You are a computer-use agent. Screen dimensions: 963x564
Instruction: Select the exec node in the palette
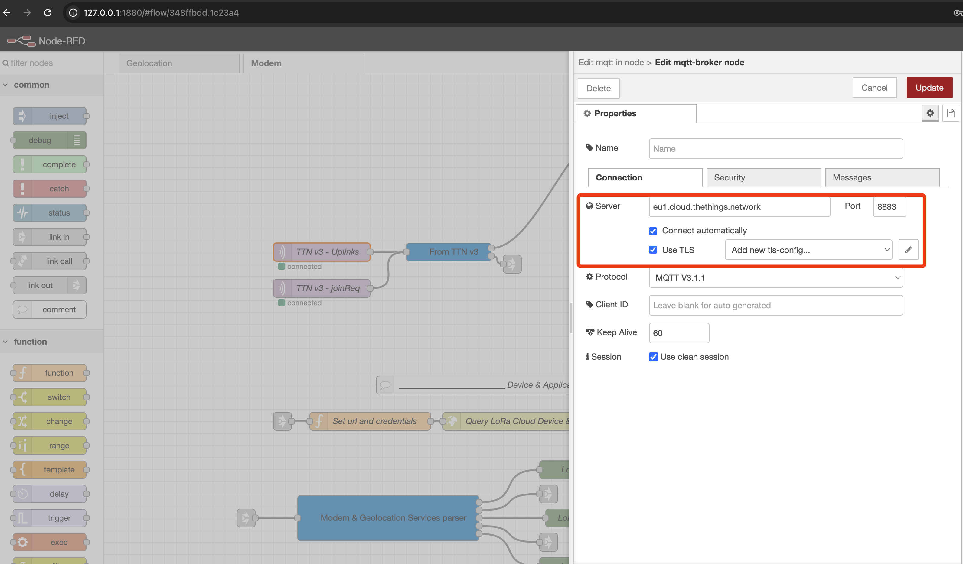tap(50, 542)
